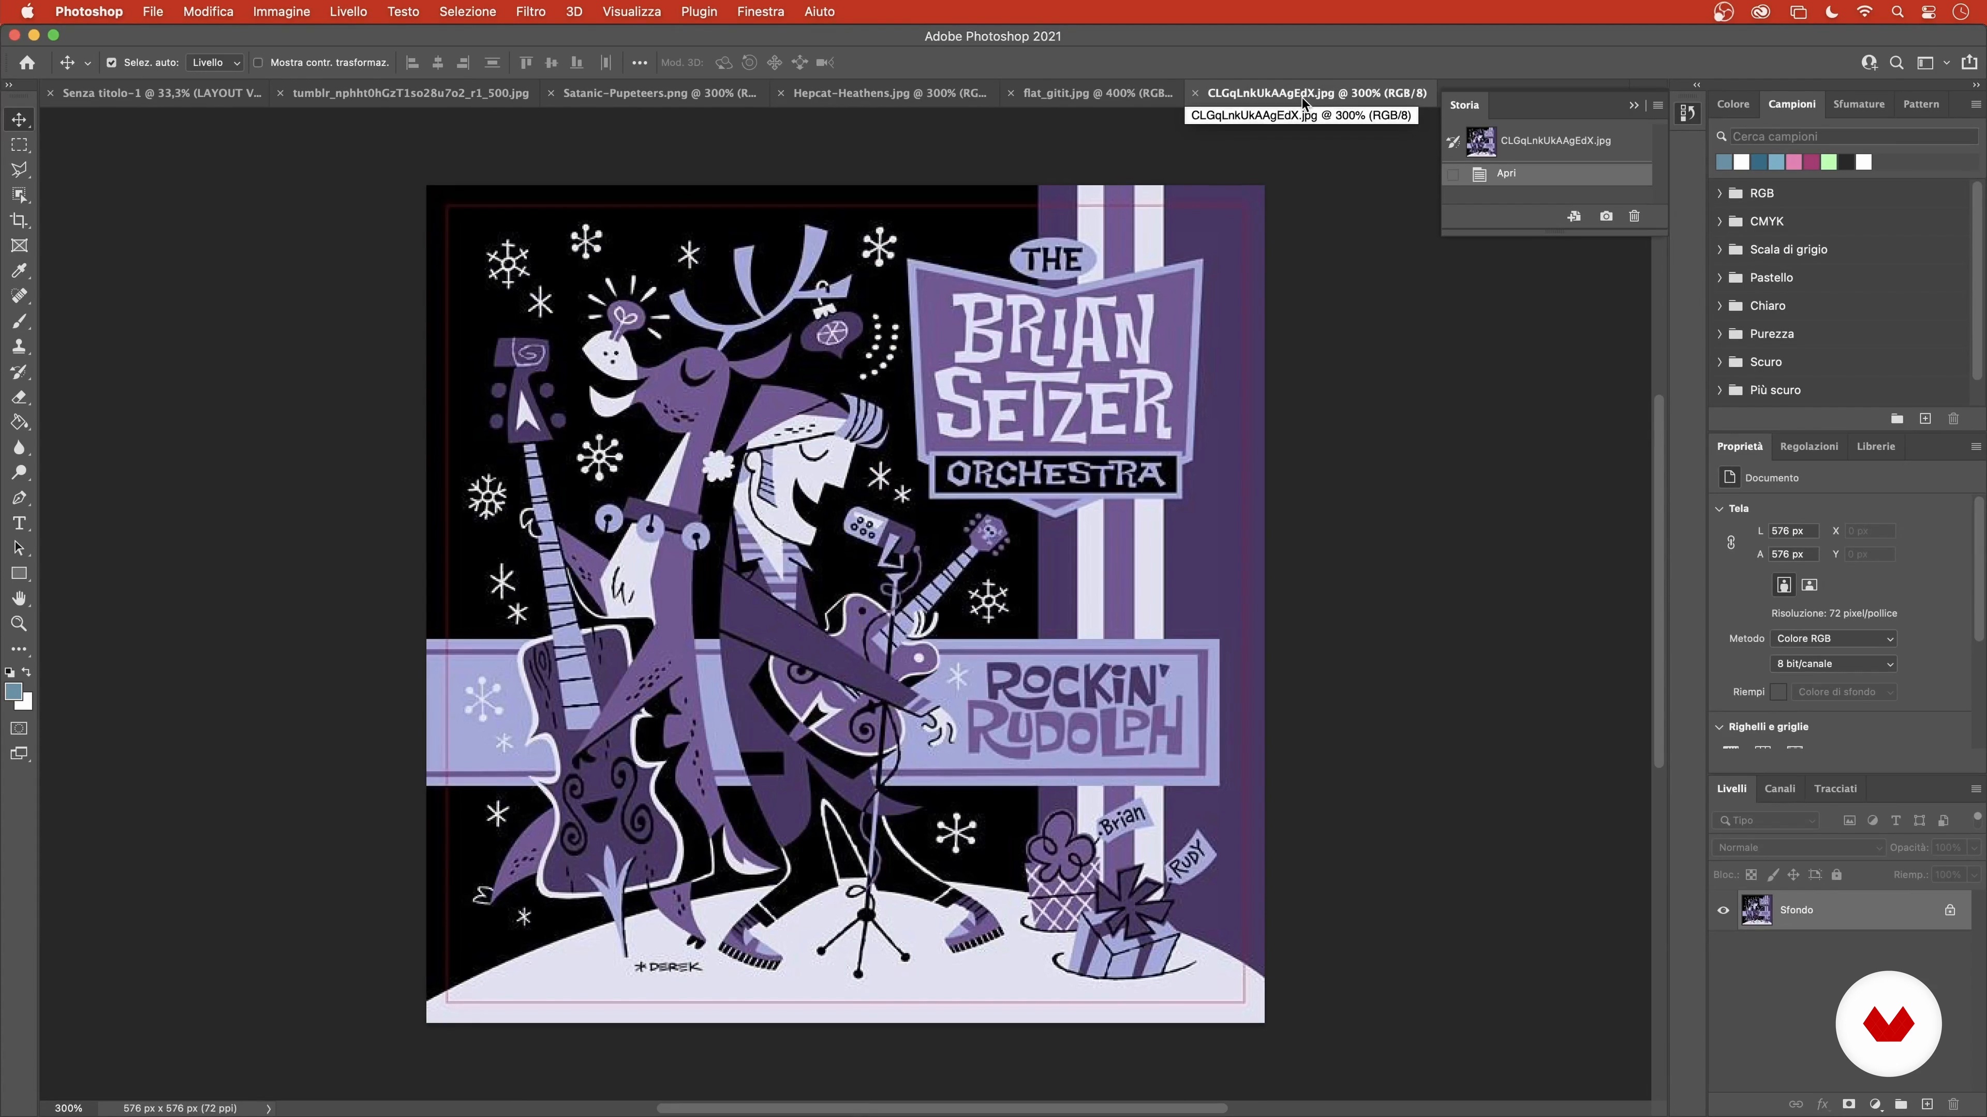Switch to the Regolazioni tab
The width and height of the screenshot is (1987, 1117).
[1808, 446]
